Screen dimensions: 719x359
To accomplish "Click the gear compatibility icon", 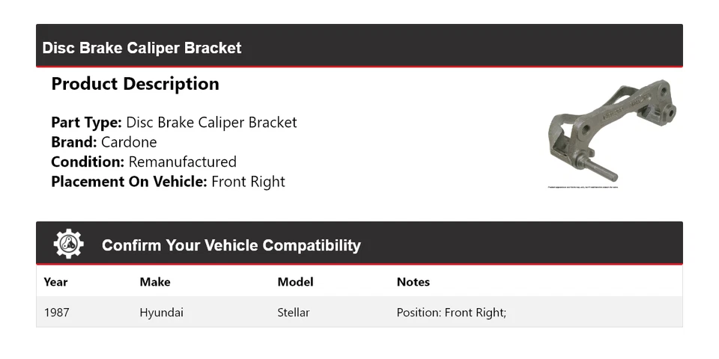I will [x=68, y=244].
